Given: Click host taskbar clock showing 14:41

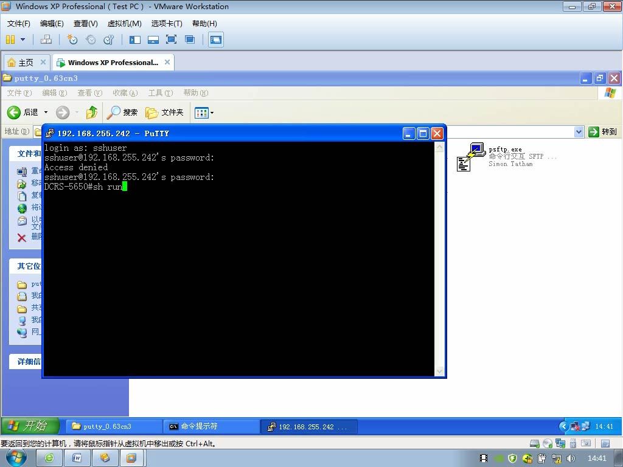Looking at the screenshot, I should click(597, 458).
